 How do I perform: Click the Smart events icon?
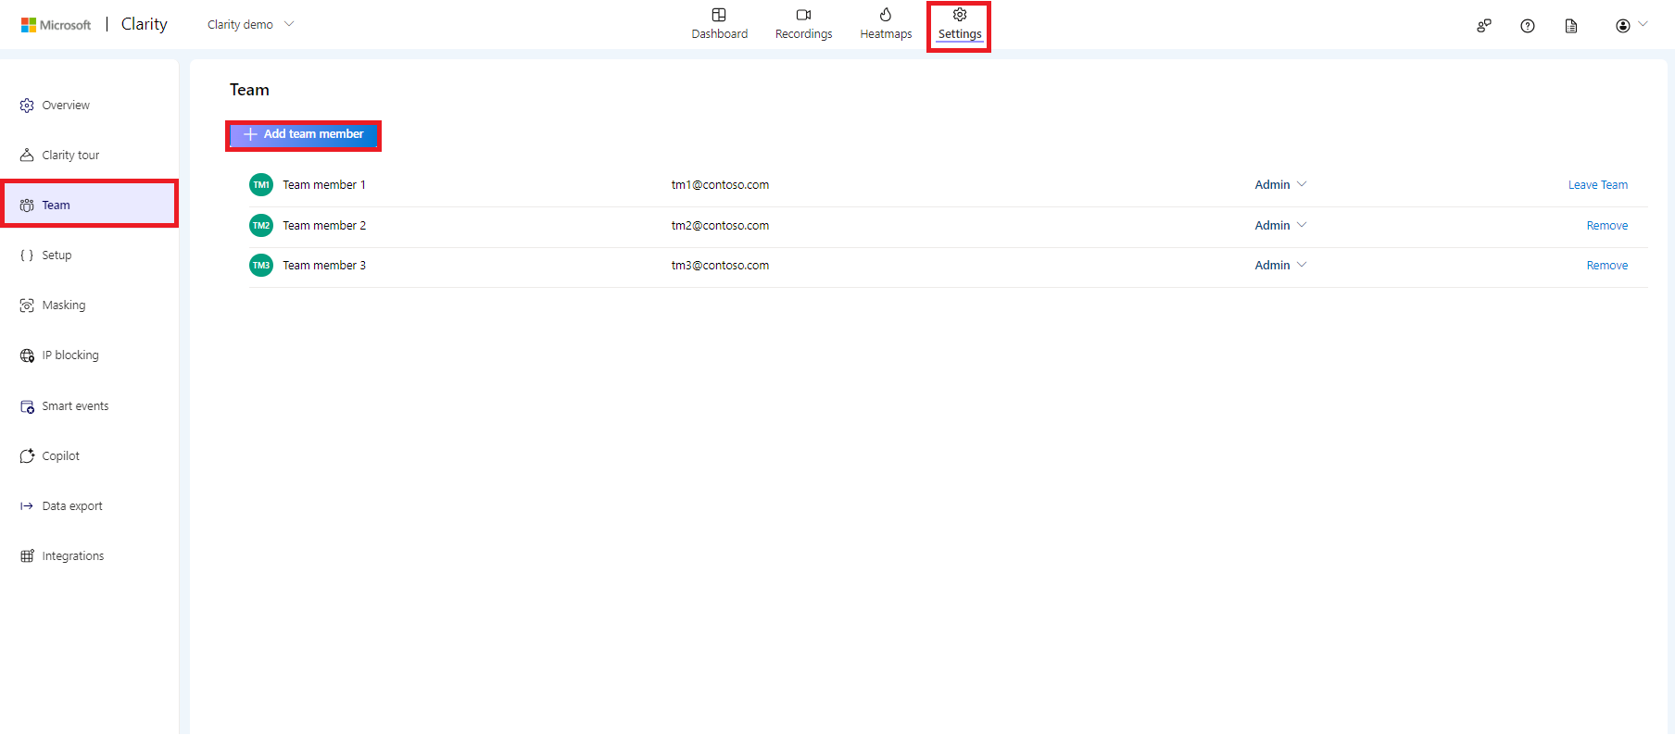click(x=27, y=406)
